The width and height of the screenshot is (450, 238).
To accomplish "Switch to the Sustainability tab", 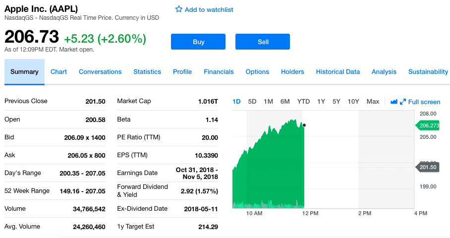I will pyautogui.click(x=428, y=72).
